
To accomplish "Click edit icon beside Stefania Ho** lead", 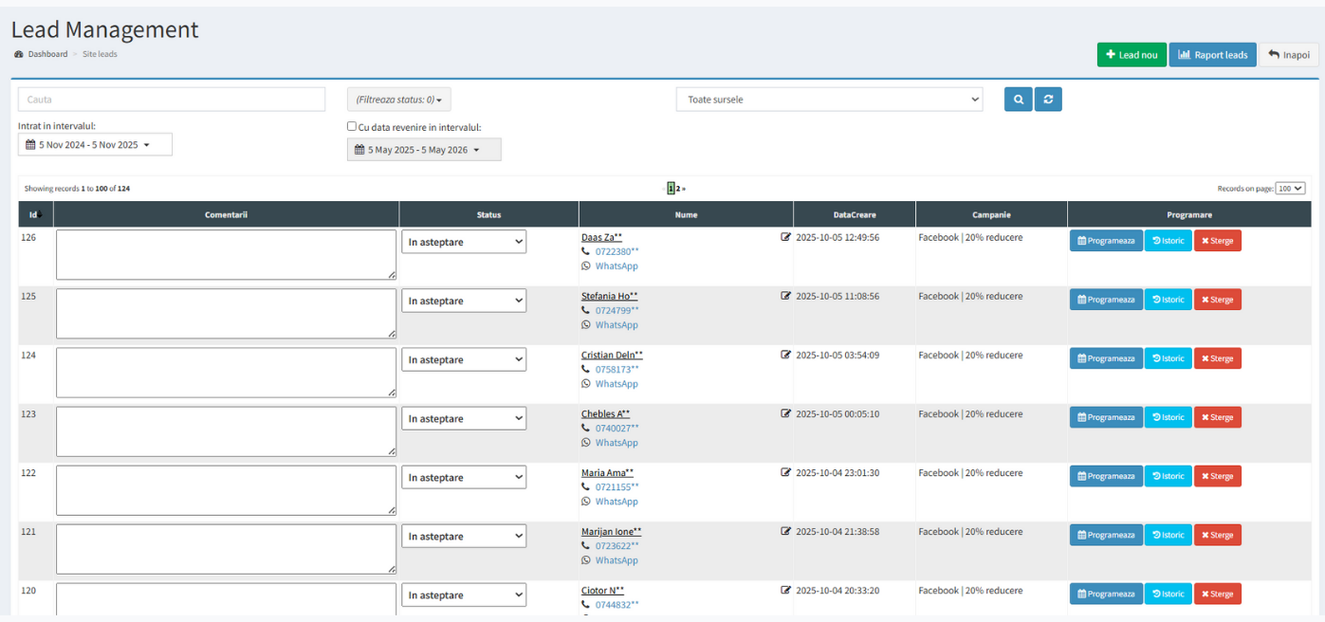I will tap(785, 296).
